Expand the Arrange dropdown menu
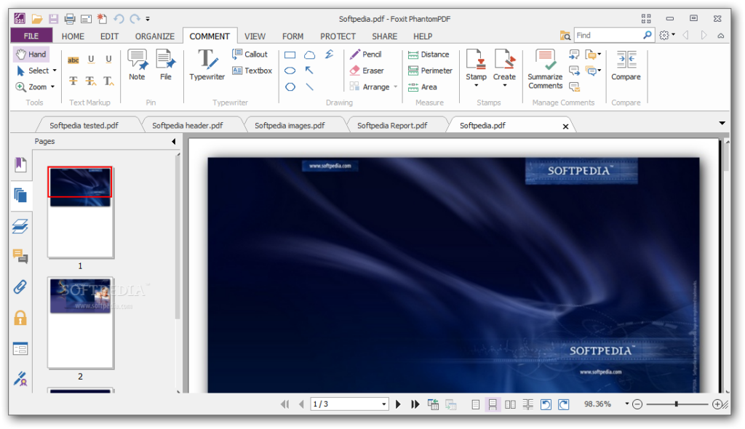This screenshot has height=429, width=745. point(396,87)
